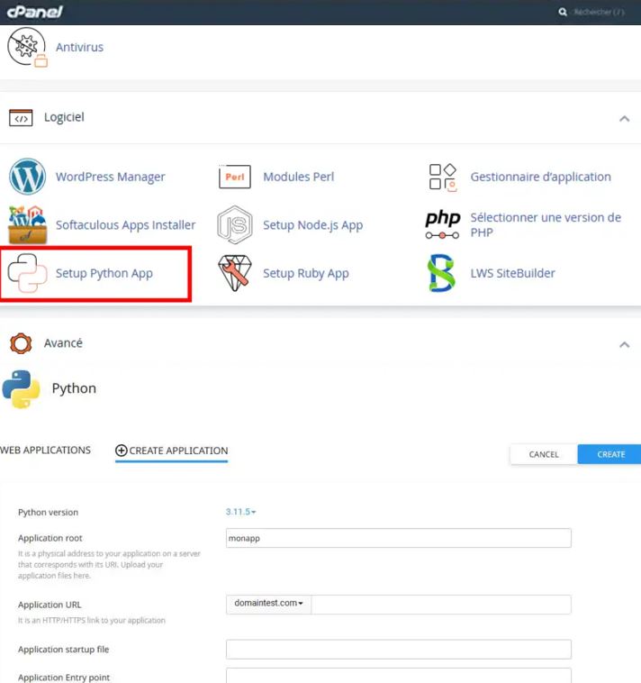Click the CANCEL button
The image size is (641, 683).
544,454
